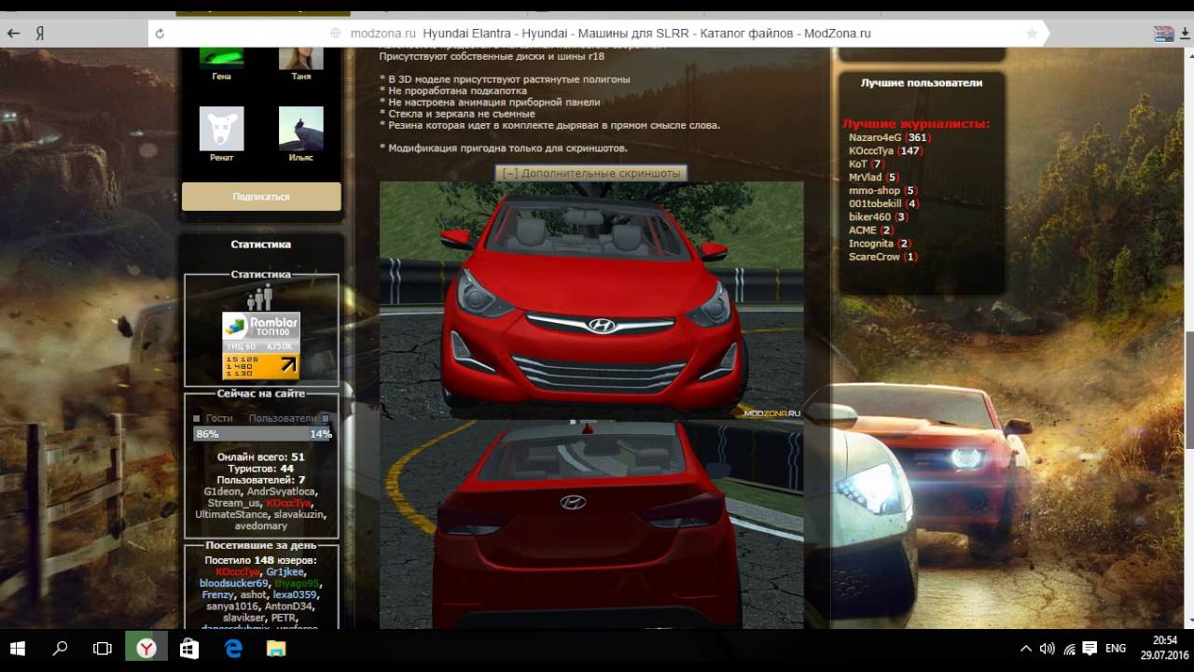Open the Rambler Top100 counter badge
This screenshot has width=1194, height=672.
(x=261, y=345)
